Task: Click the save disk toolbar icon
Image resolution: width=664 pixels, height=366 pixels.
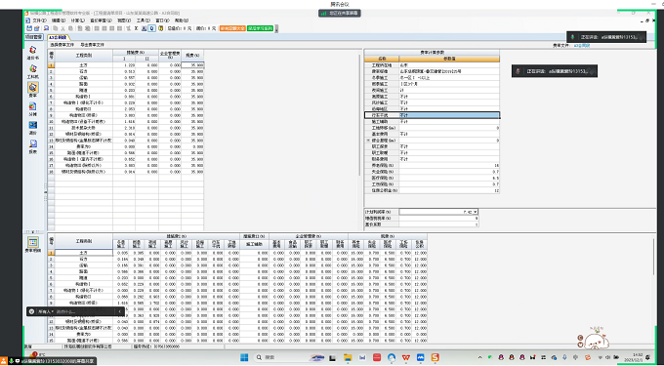Action: tap(29, 28)
